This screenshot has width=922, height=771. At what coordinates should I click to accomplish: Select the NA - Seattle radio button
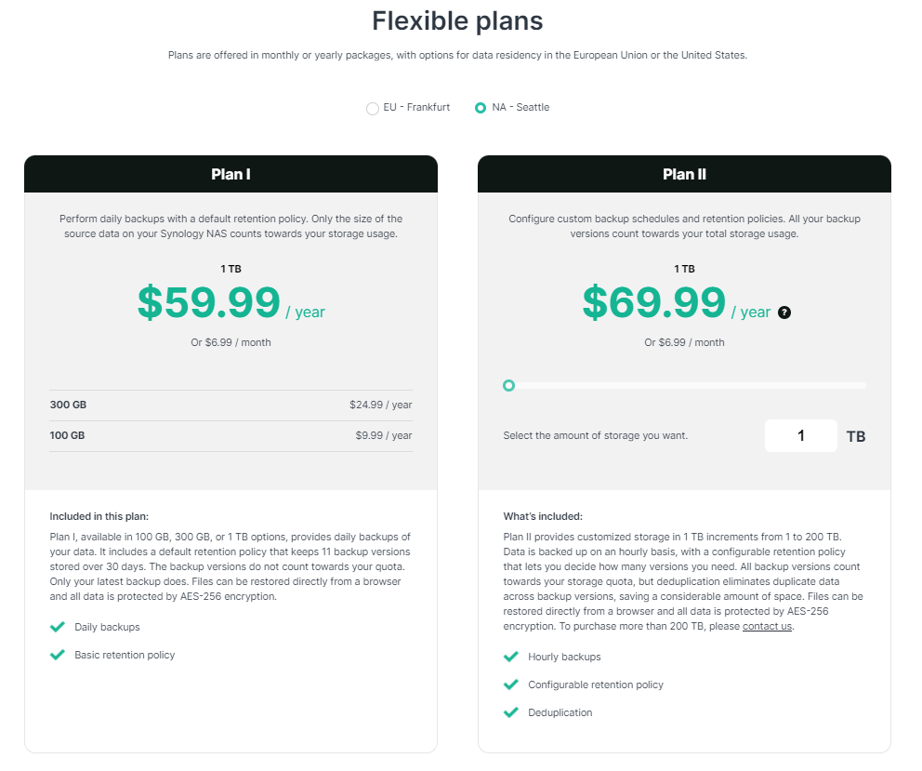481,108
